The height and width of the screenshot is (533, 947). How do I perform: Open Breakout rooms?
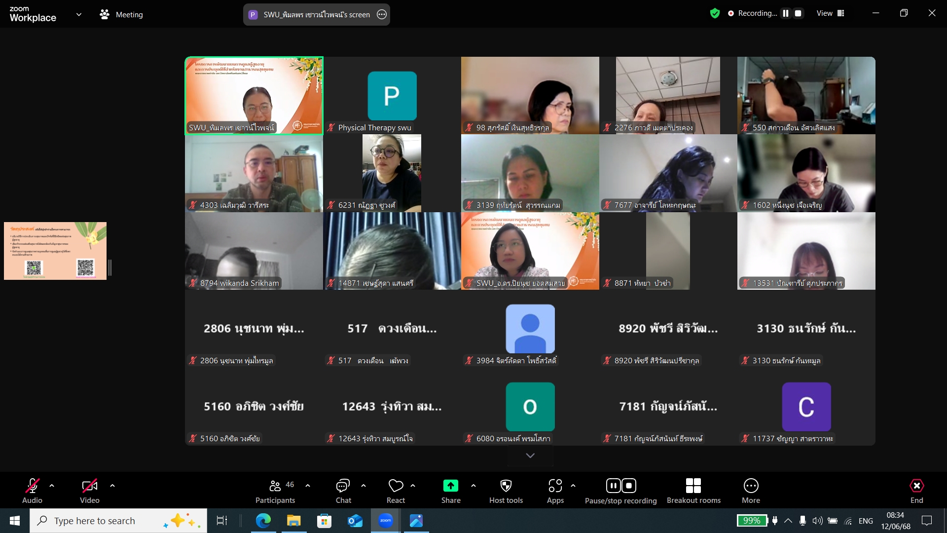pyautogui.click(x=693, y=491)
